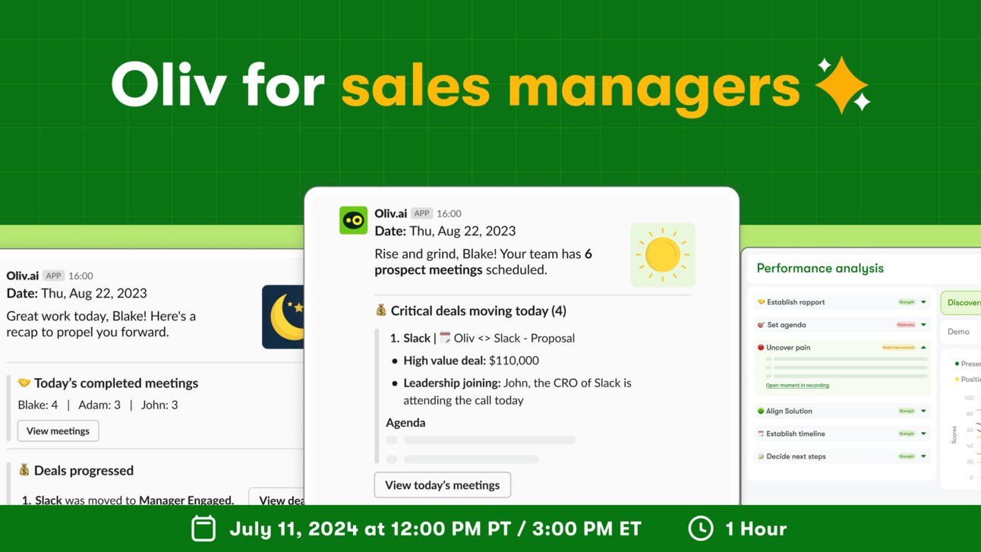Viewport: 981px width, 552px height.
Task: Expand the Decide next steps row
Action: [923, 457]
